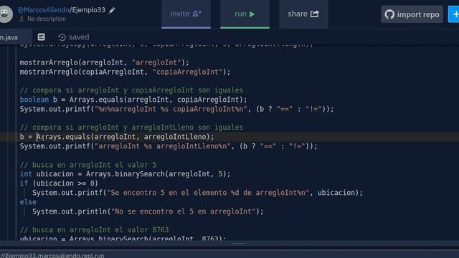Open the share button
This screenshot has height=258, width=459.
click(303, 14)
